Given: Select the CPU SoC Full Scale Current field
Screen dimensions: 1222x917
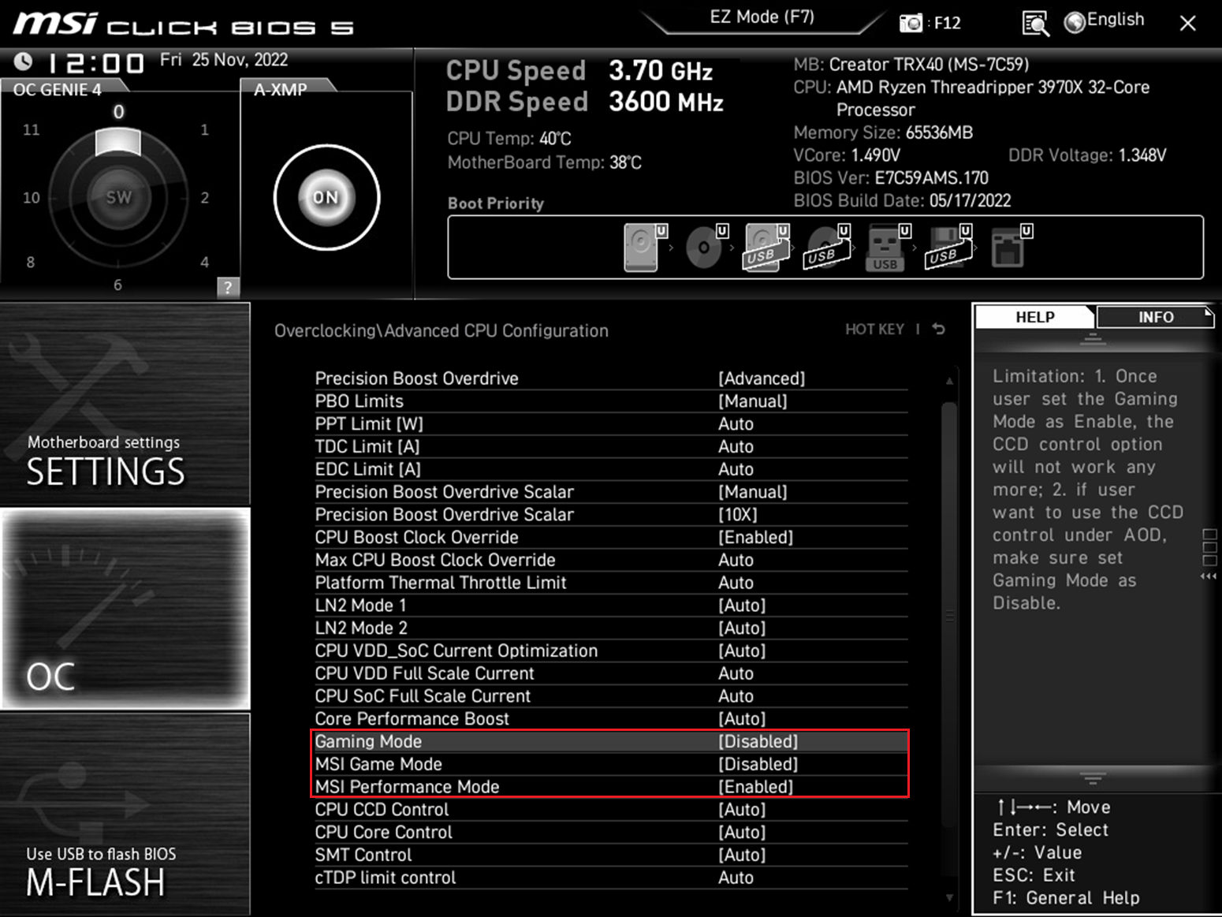Looking at the screenshot, I should [611, 696].
